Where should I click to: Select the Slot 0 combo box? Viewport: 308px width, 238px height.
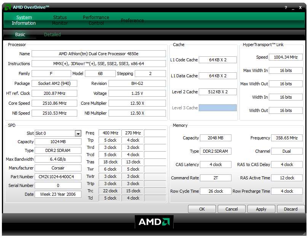tap(58, 133)
